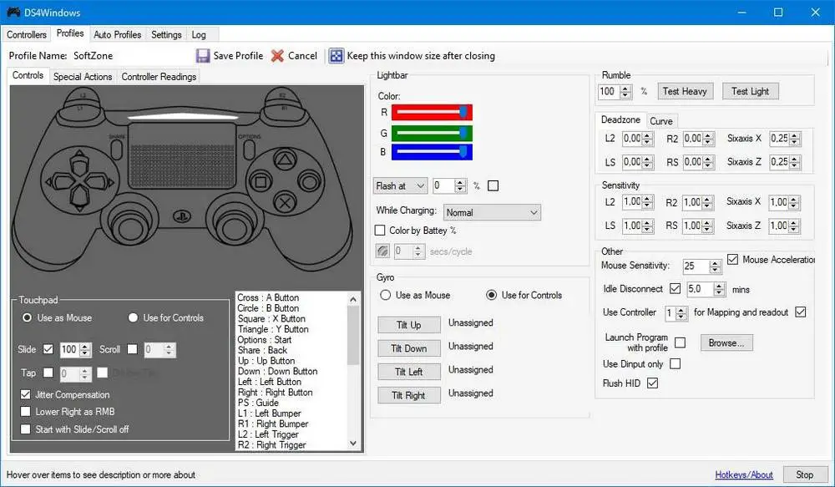Uncheck Jitter Compensation
This screenshot has height=487, width=835.
coord(25,394)
